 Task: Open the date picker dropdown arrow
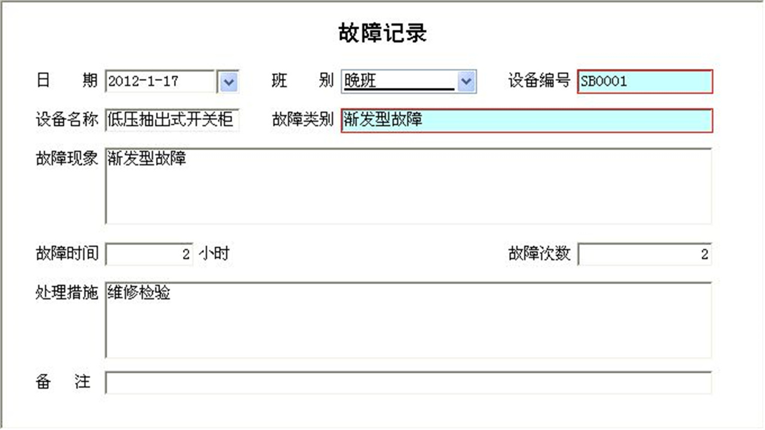click(228, 82)
